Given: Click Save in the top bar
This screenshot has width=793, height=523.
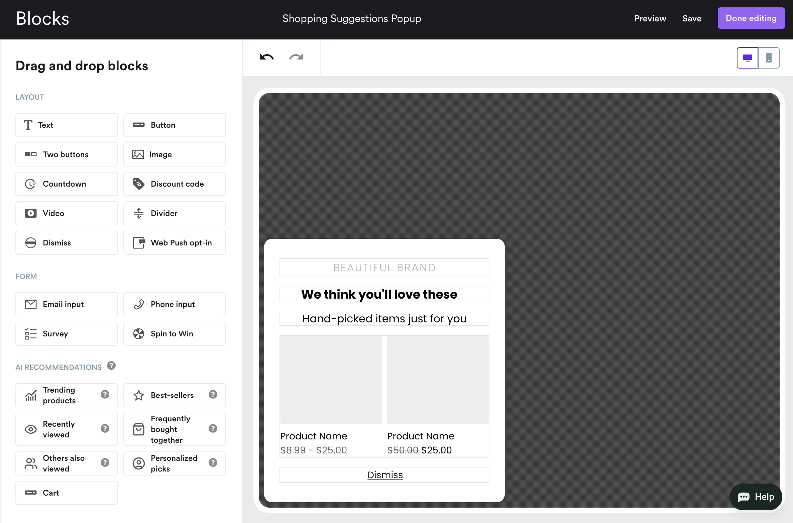Looking at the screenshot, I should click(692, 18).
